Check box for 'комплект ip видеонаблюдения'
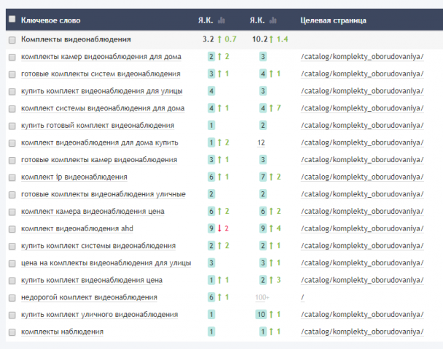 coord(12,178)
